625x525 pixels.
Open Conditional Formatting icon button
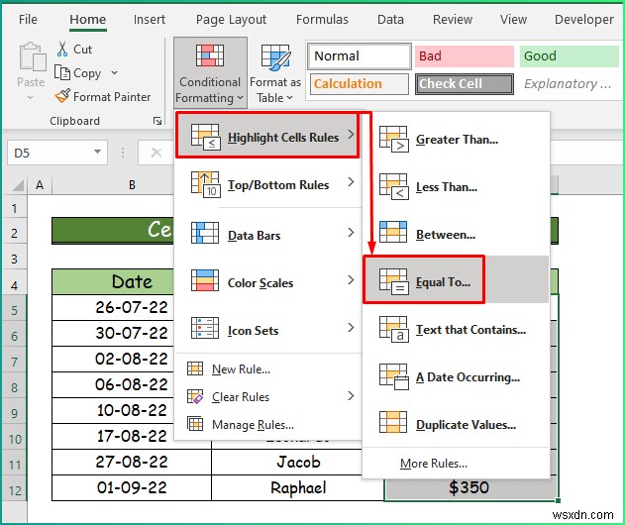pyautogui.click(x=210, y=55)
